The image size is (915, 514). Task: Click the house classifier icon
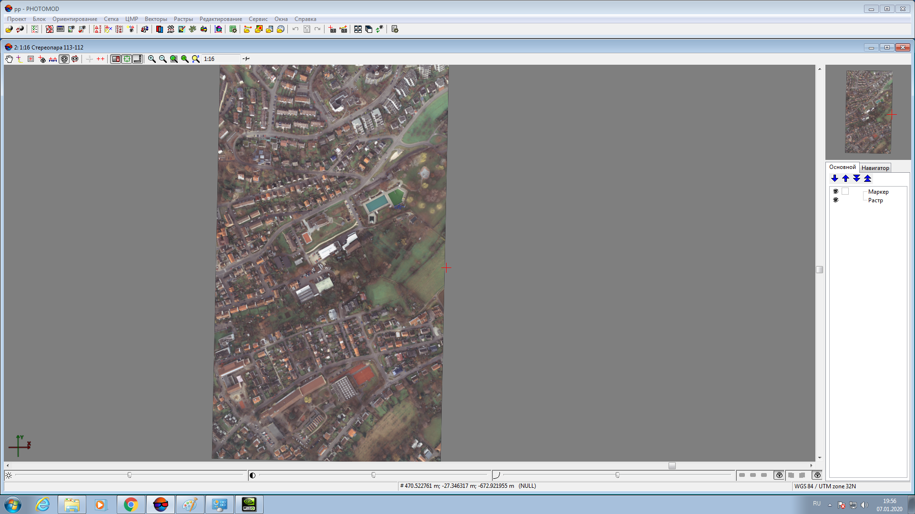tap(218, 30)
